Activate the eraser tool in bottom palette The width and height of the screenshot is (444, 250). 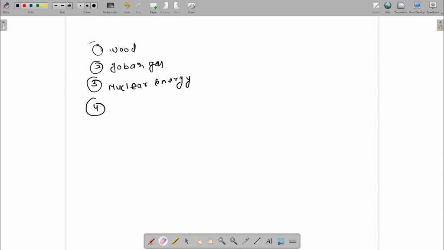pos(163,241)
